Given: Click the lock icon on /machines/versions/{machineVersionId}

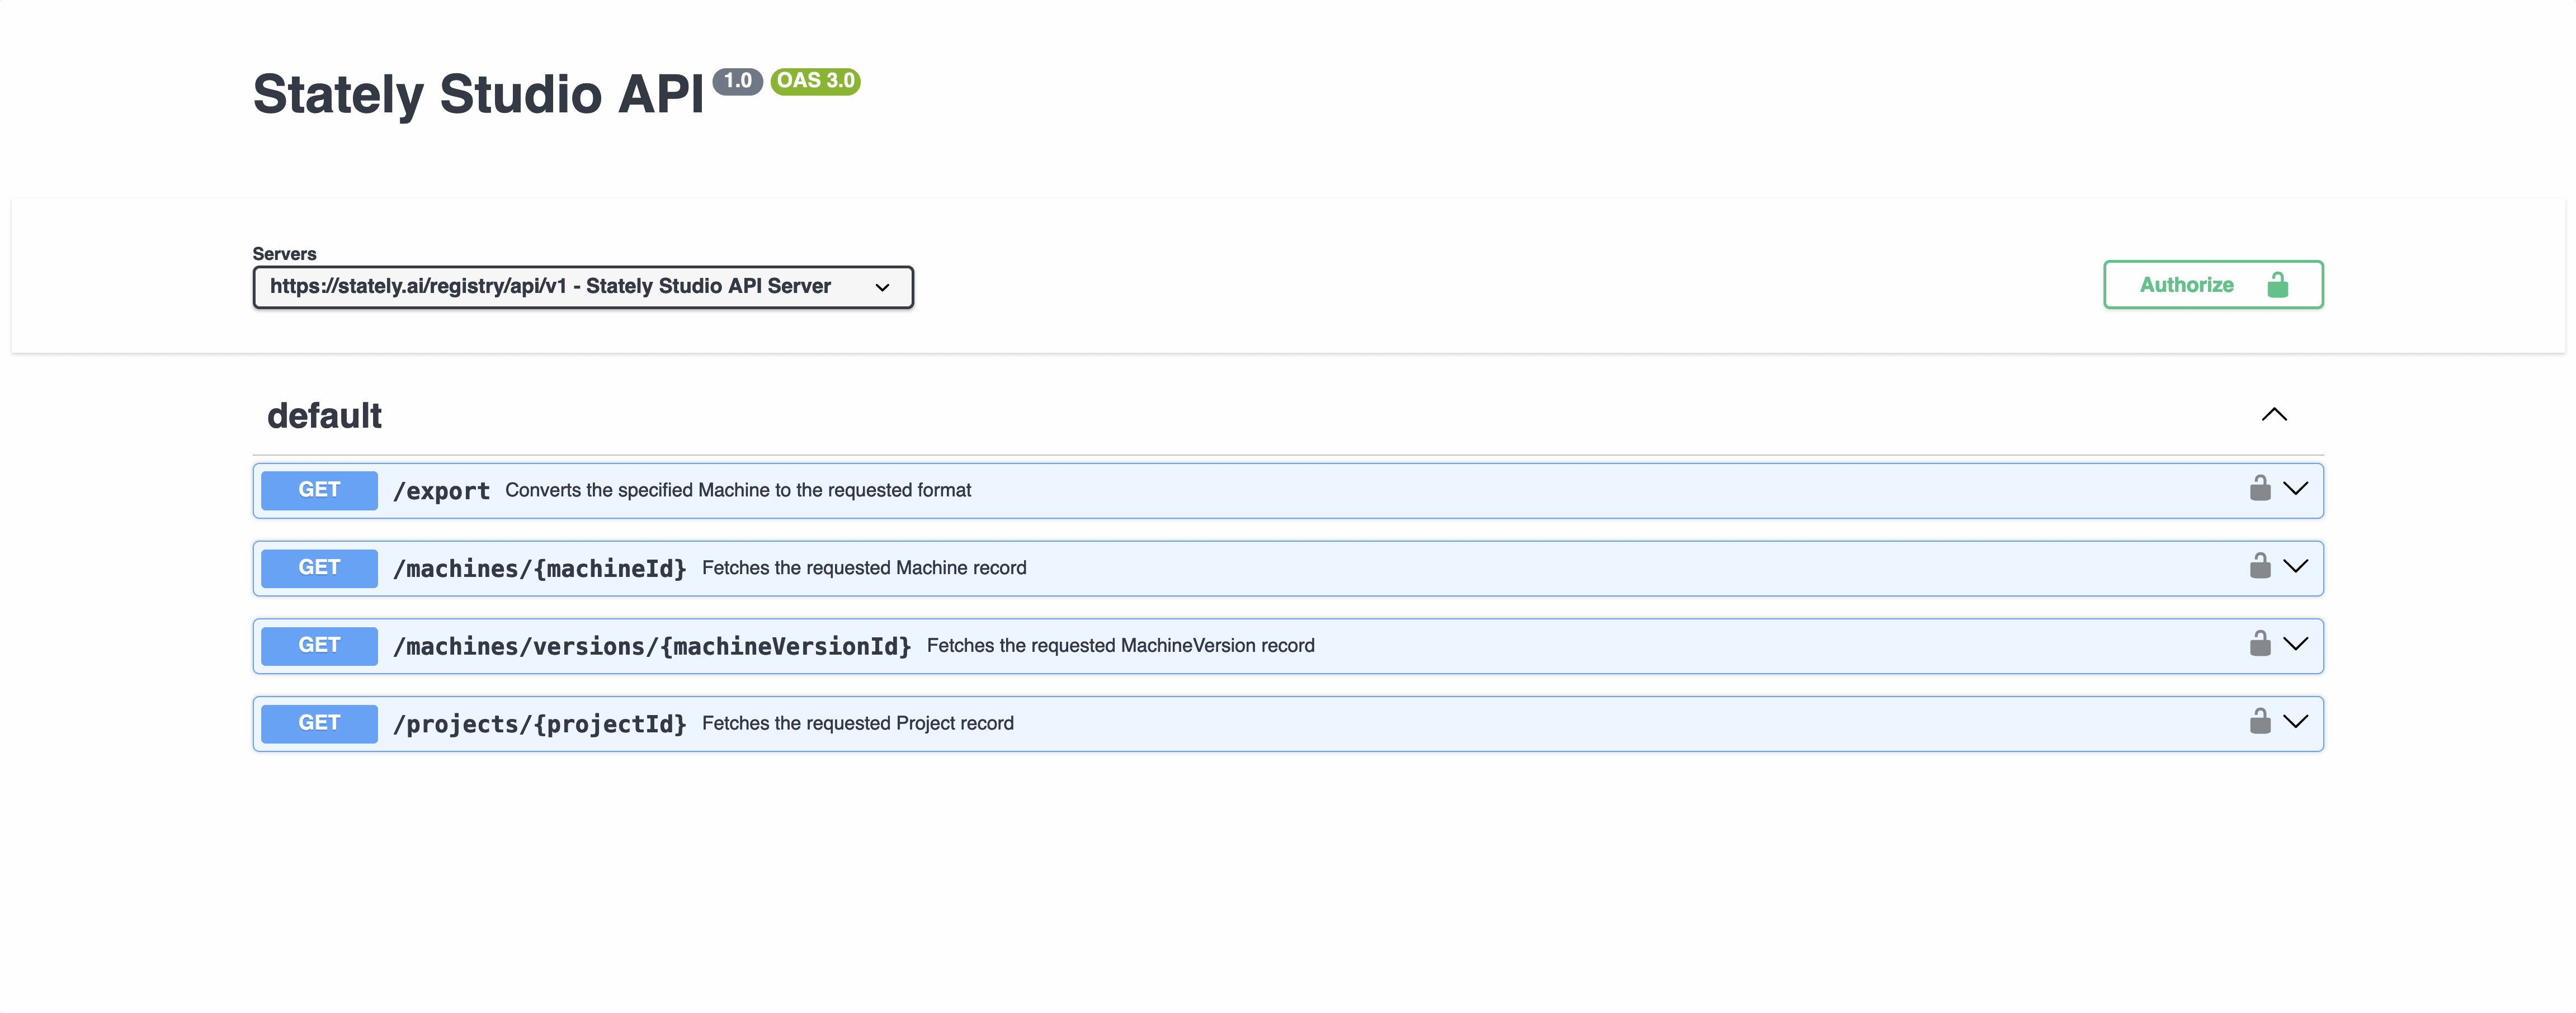Looking at the screenshot, I should point(2259,645).
